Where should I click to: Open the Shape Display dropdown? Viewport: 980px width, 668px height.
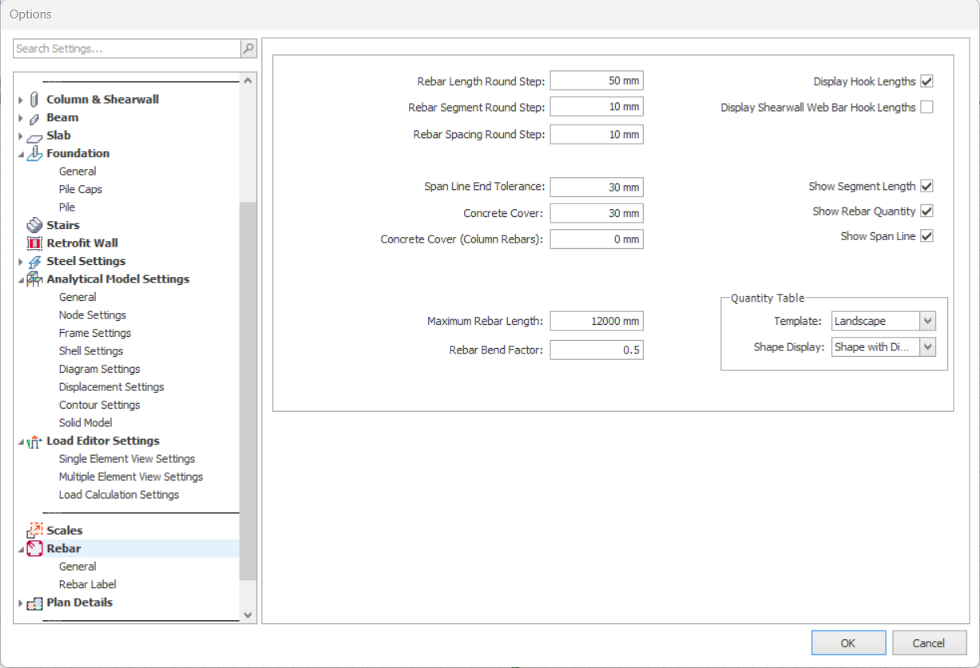coord(927,347)
